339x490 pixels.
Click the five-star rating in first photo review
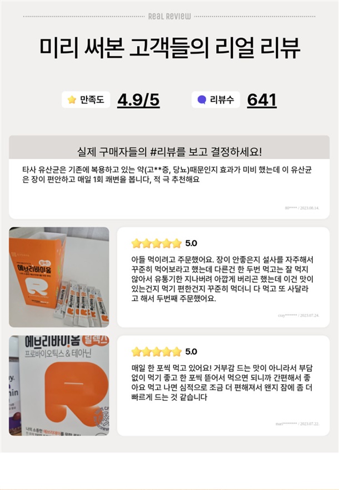click(156, 243)
